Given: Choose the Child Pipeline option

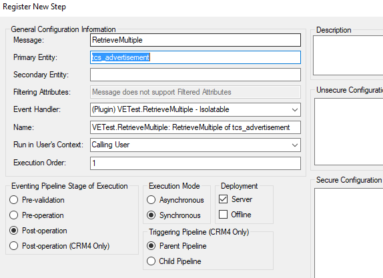Looking at the screenshot, I should [151, 261].
